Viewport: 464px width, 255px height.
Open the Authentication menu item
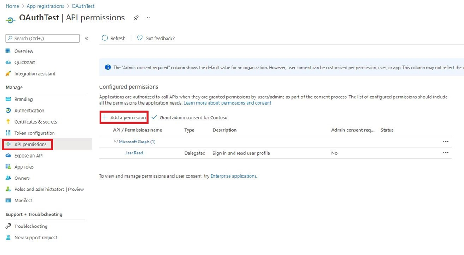[x=29, y=110]
